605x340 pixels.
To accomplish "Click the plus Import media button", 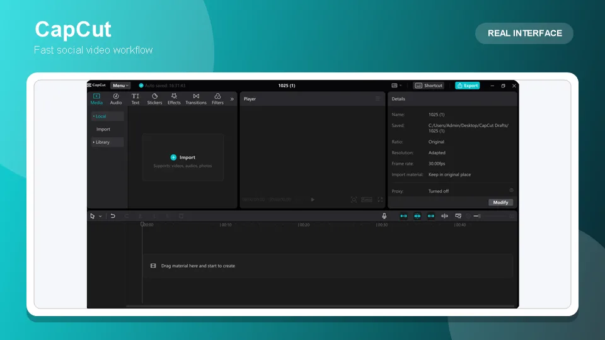I will [183, 157].
